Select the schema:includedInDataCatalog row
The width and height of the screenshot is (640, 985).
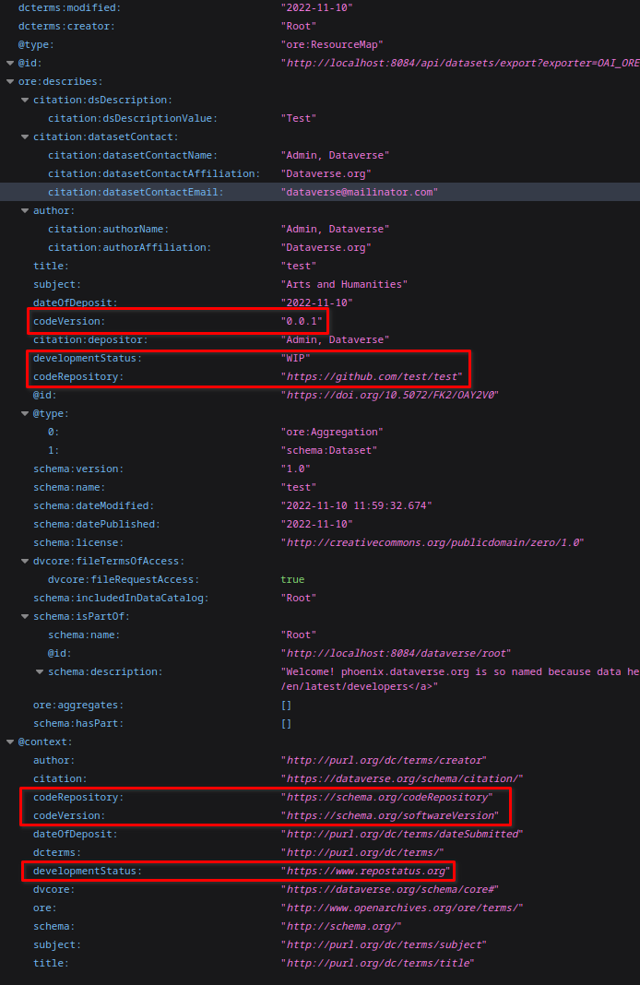click(x=320, y=598)
